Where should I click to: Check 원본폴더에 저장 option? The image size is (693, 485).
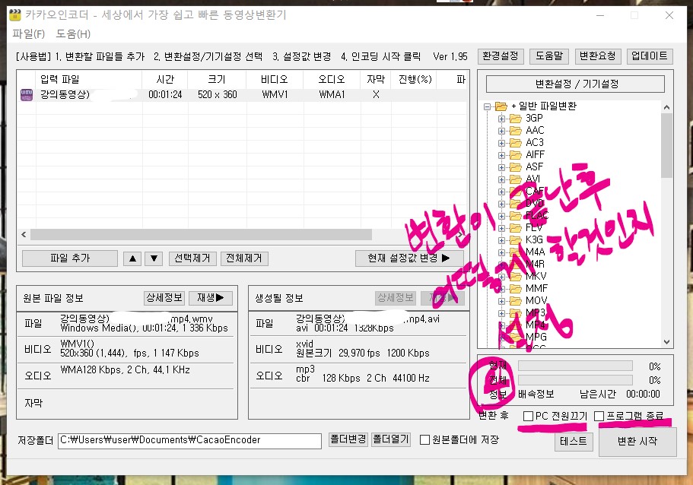[424, 440]
